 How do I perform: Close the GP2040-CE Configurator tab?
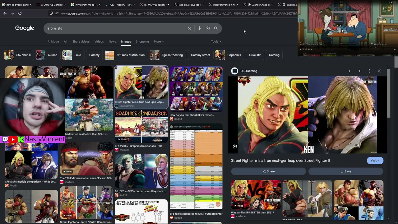pos(65,5)
